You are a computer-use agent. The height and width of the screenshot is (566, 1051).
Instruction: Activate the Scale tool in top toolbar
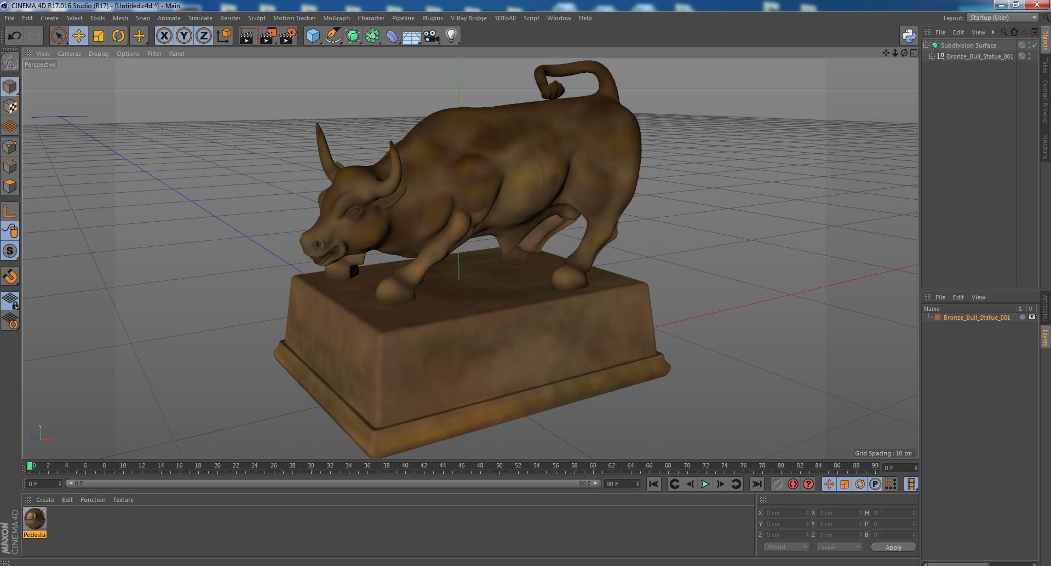pyautogui.click(x=99, y=36)
